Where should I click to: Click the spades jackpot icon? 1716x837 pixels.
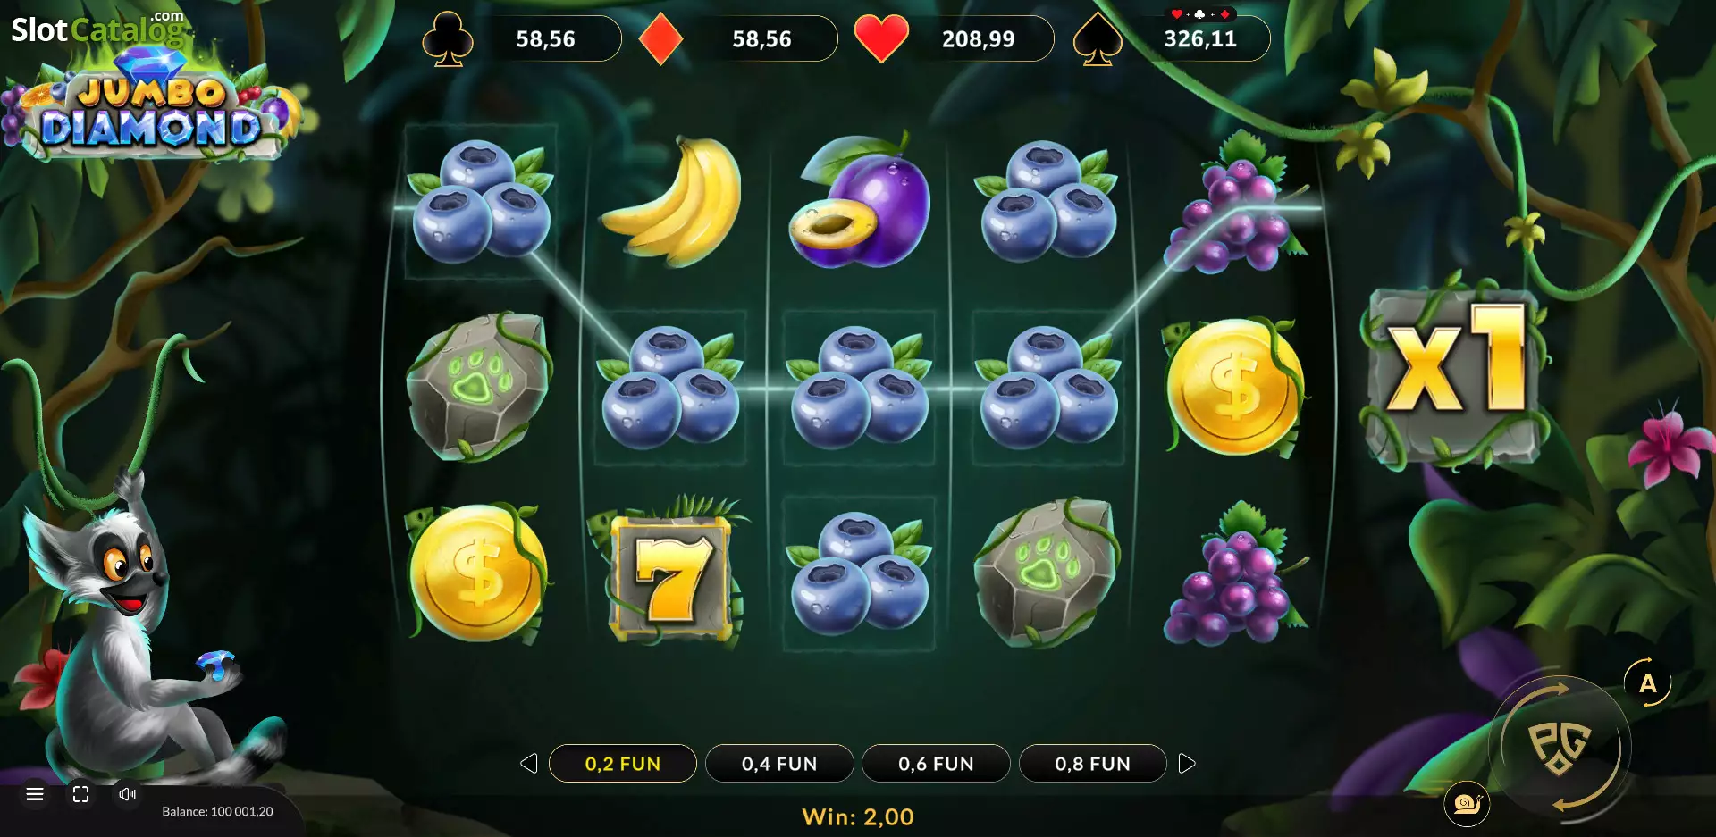[x=1098, y=38]
